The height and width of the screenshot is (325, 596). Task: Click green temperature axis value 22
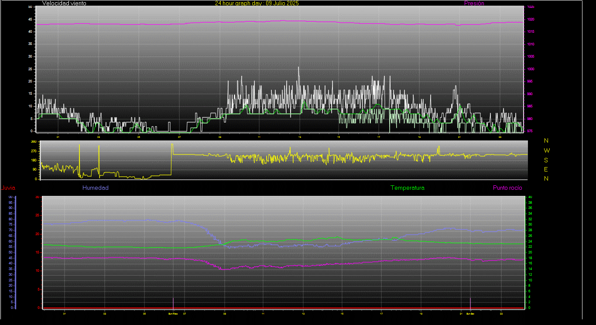pos(530,247)
